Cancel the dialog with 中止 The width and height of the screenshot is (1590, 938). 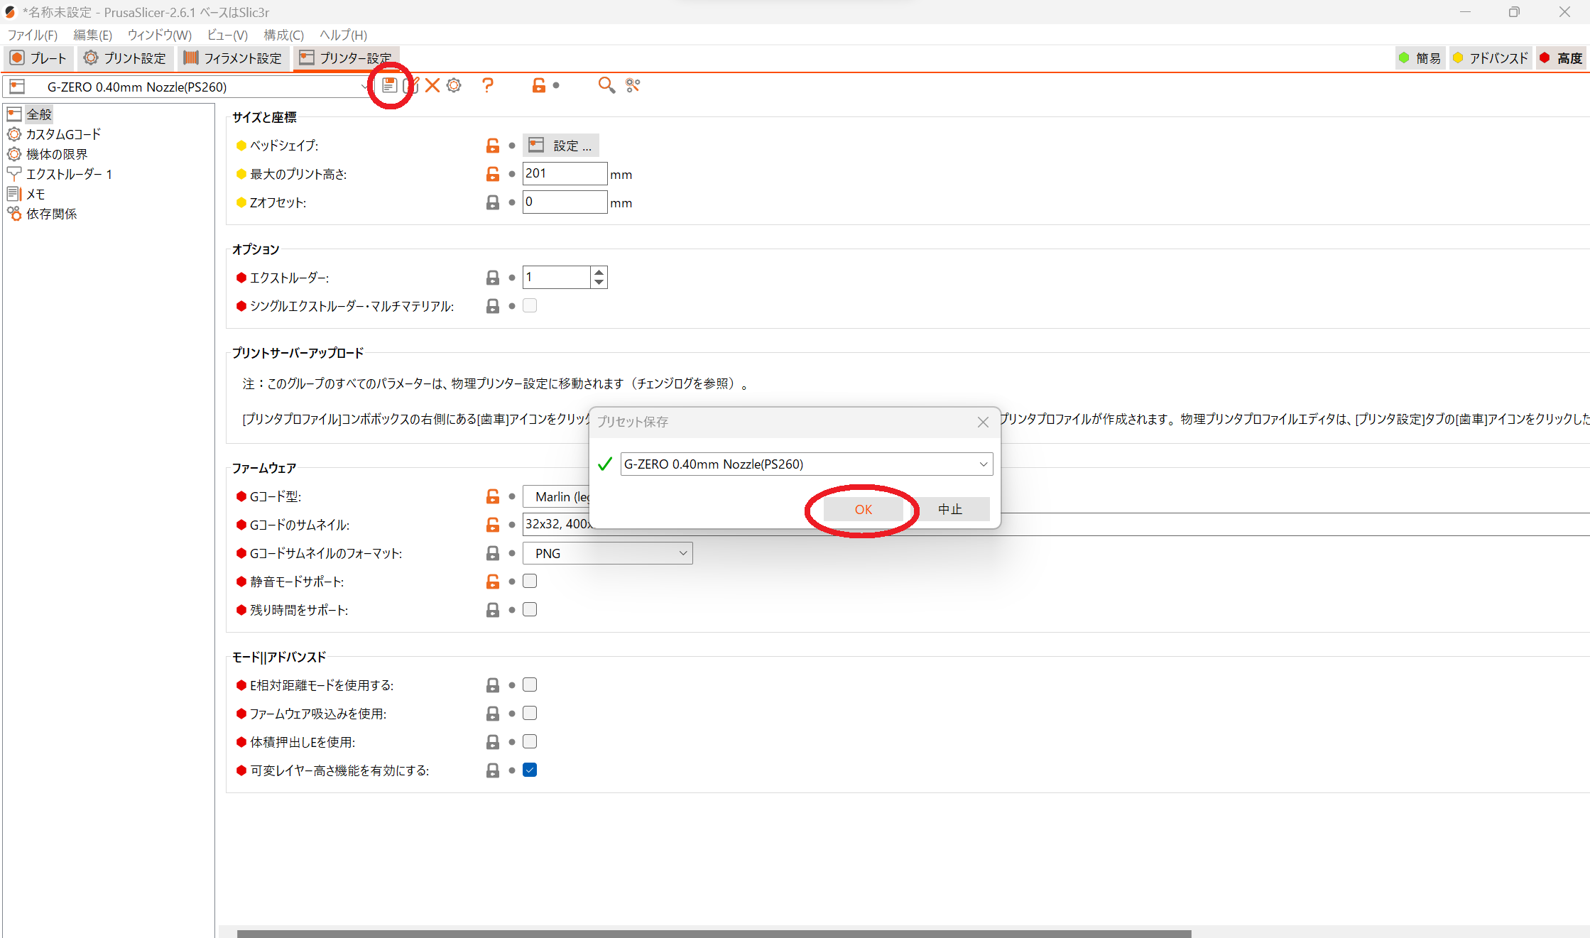pos(950,509)
